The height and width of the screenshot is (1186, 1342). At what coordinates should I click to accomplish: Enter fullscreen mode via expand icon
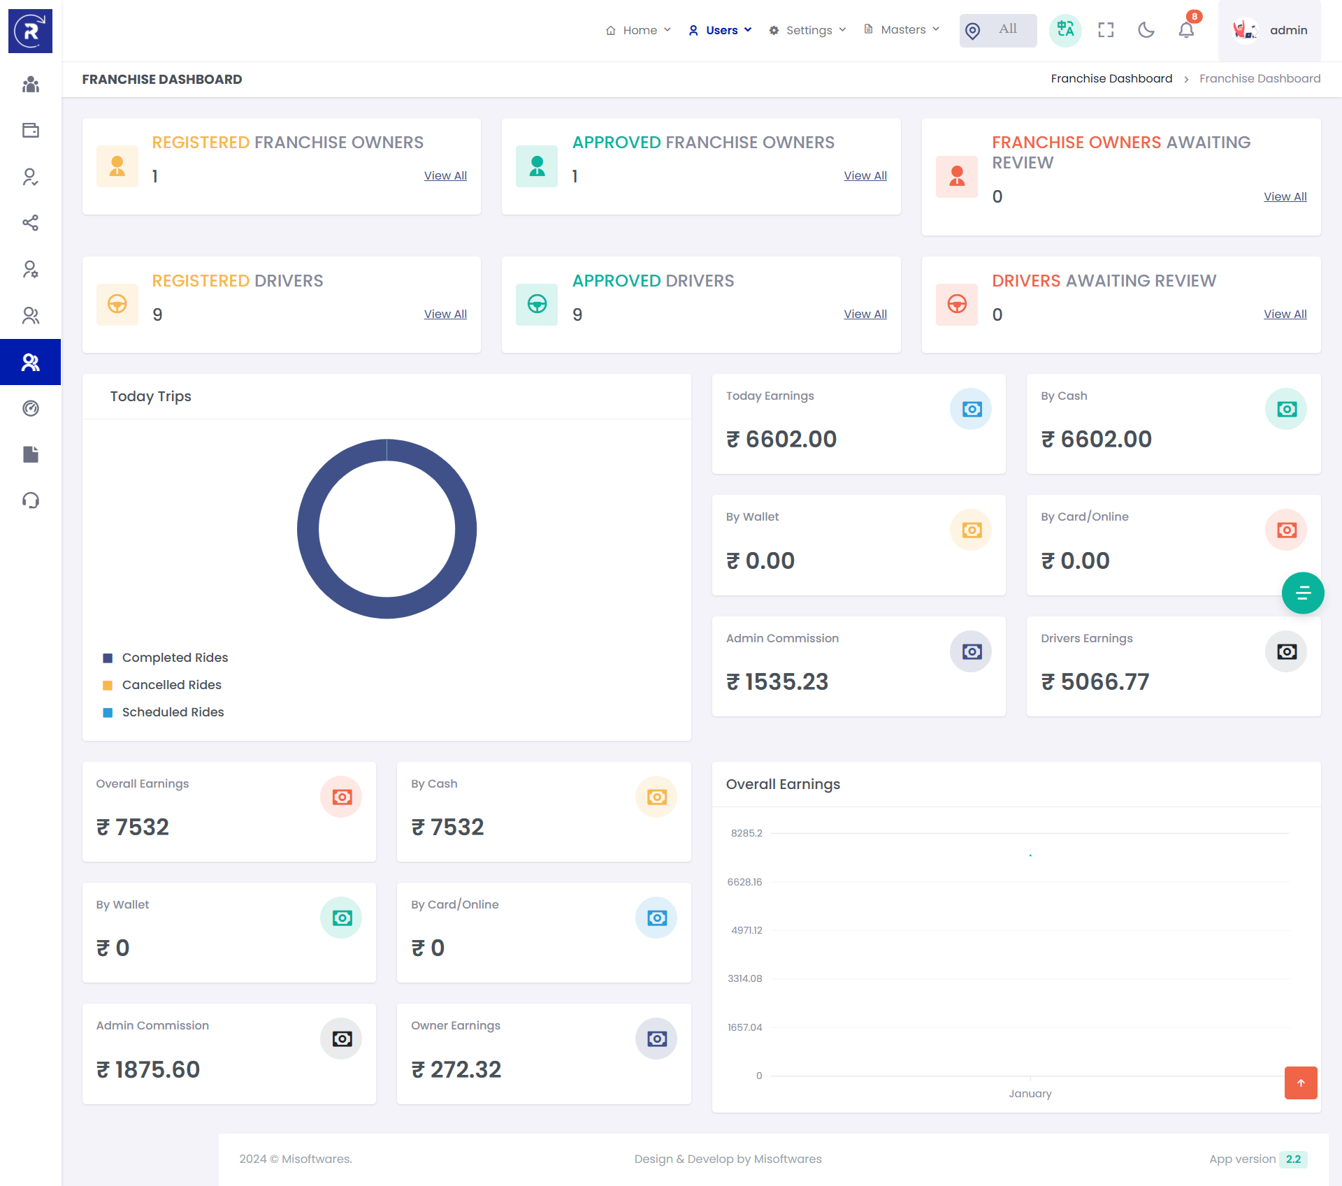[1106, 30]
